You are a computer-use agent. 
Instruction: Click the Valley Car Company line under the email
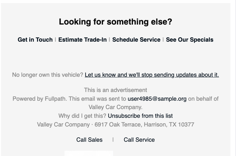116,107
